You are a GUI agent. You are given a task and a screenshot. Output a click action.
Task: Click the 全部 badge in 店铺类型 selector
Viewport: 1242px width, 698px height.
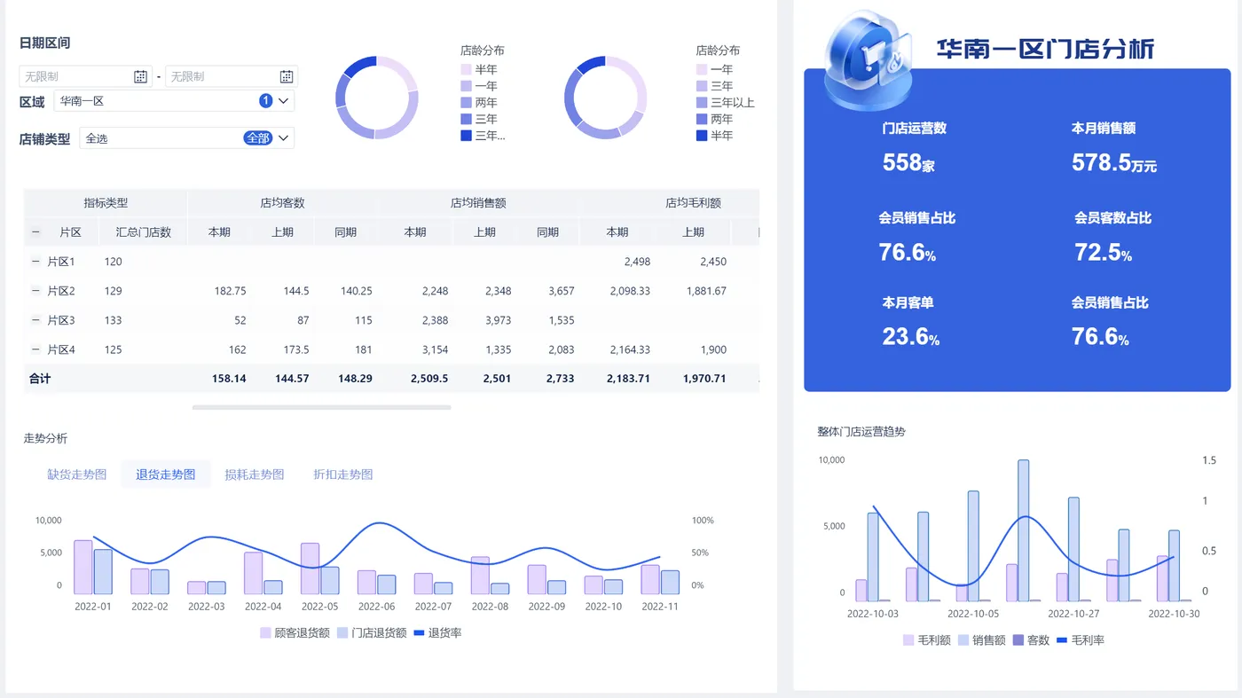[x=257, y=138]
